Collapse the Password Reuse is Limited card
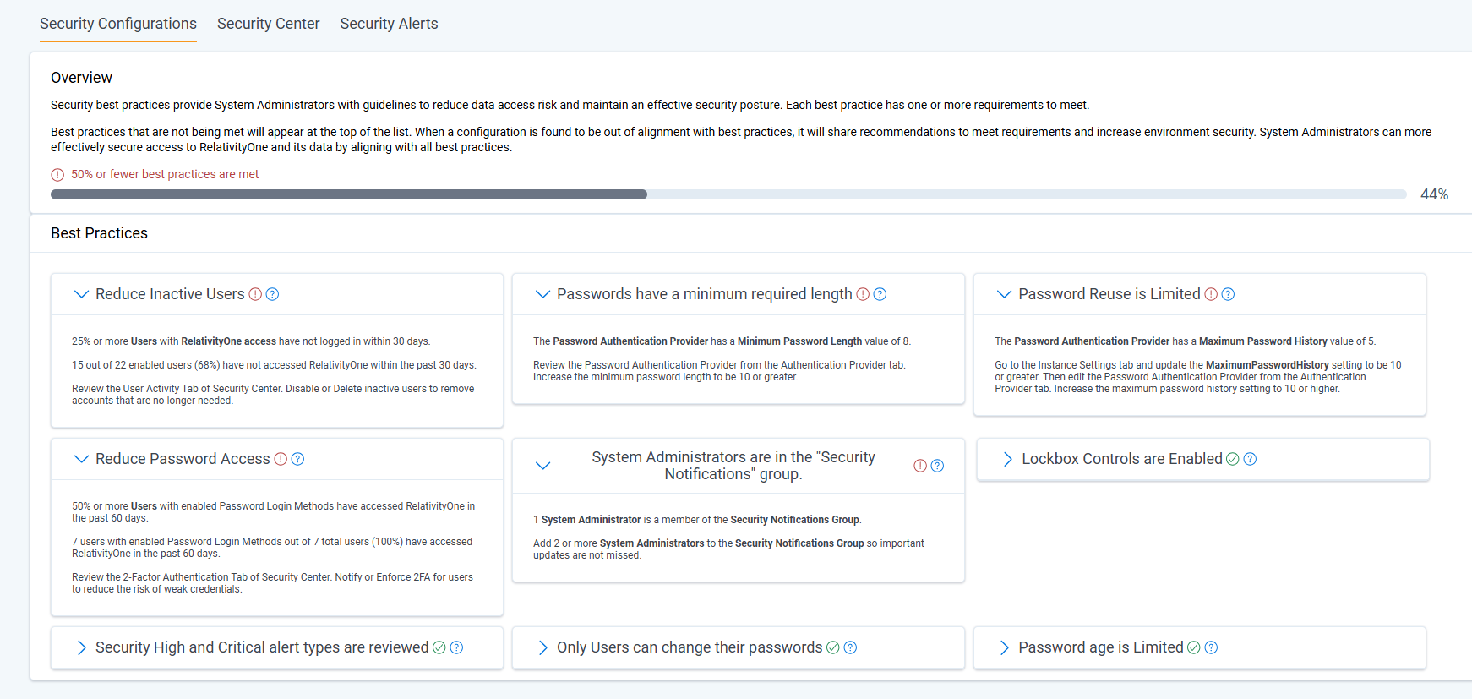Image resolution: width=1472 pixels, height=699 pixels. [1004, 294]
